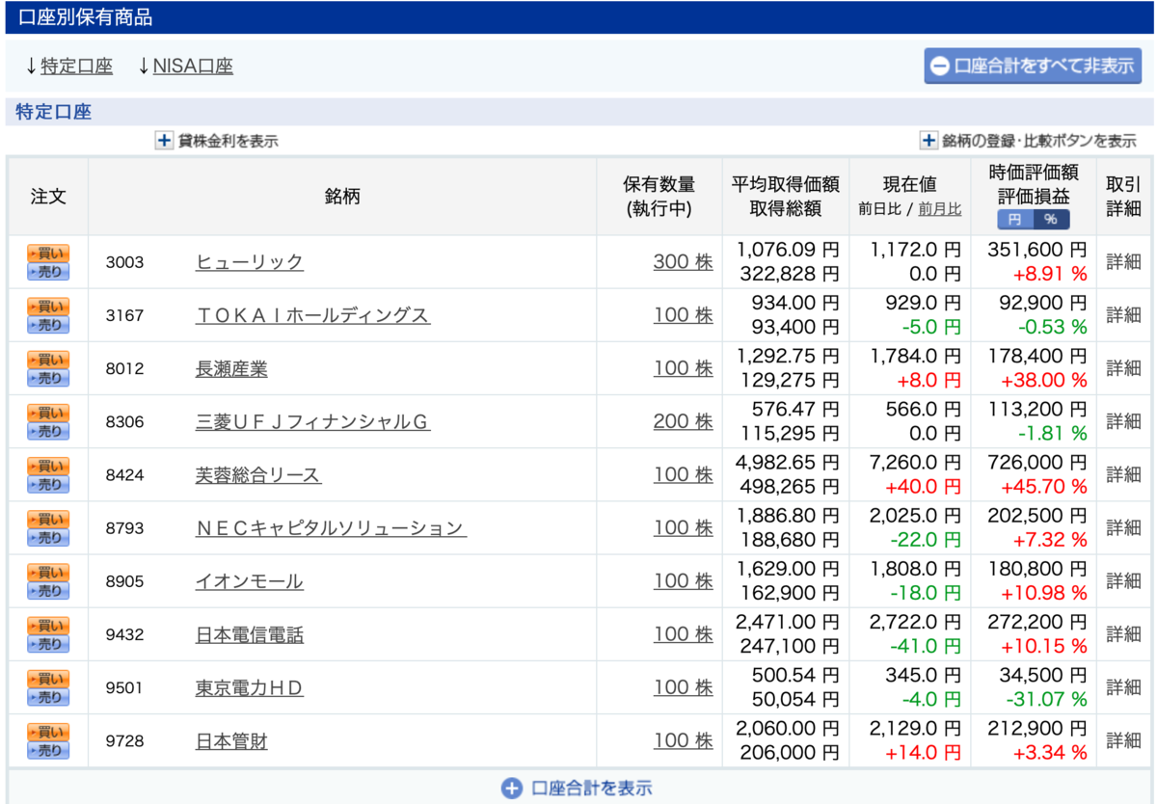Screen dimensions: 1157x804
Task: Click the -31.07 % loss value
Action: [x=1045, y=699]
